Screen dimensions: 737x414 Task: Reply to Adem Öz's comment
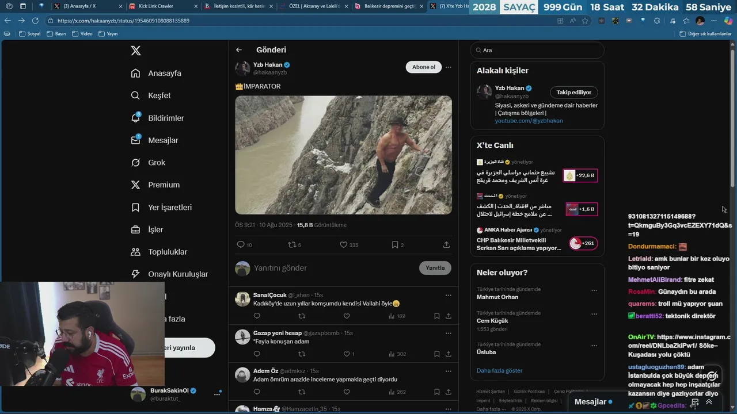point(257,392)
